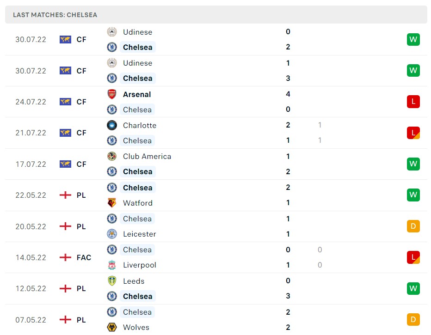The image size is (431, 335).
Task: Click the Watford club crest icon
Action: point(111,203)
